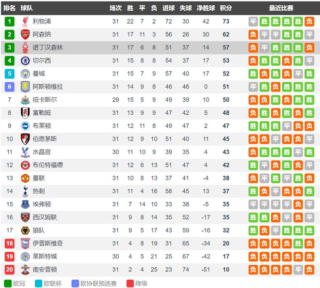Click the Newcastle United crest

(25, 100)
